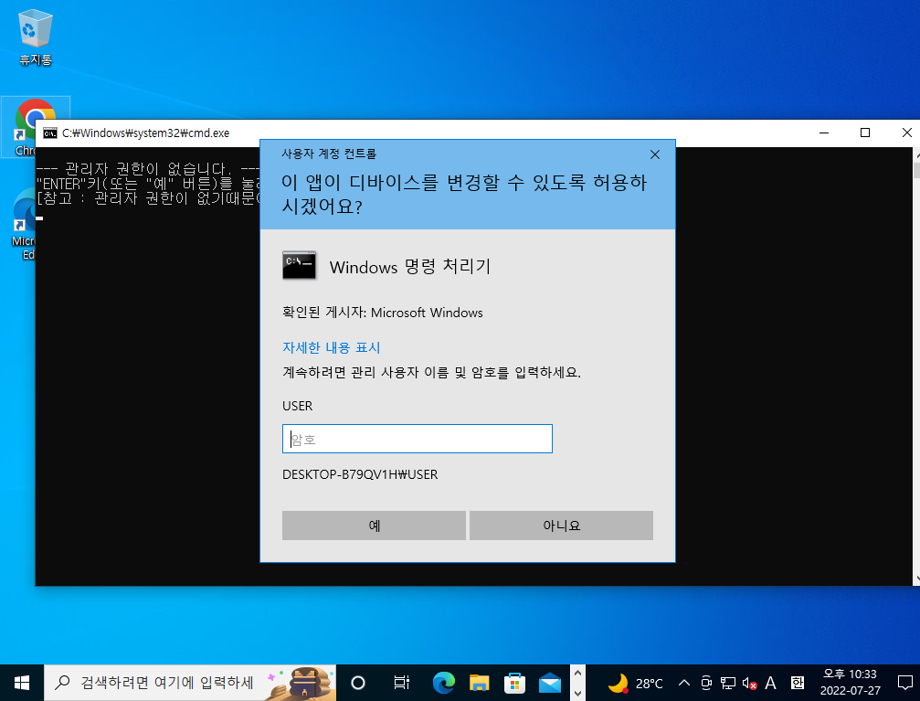Minimize the cmd.exe window
This screenshot has width=920, height=701.
point(824,133)
